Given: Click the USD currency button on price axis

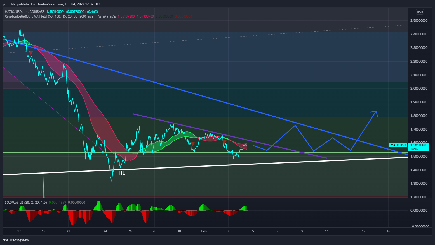Looking at the screenshot, I should coord(420,12).
